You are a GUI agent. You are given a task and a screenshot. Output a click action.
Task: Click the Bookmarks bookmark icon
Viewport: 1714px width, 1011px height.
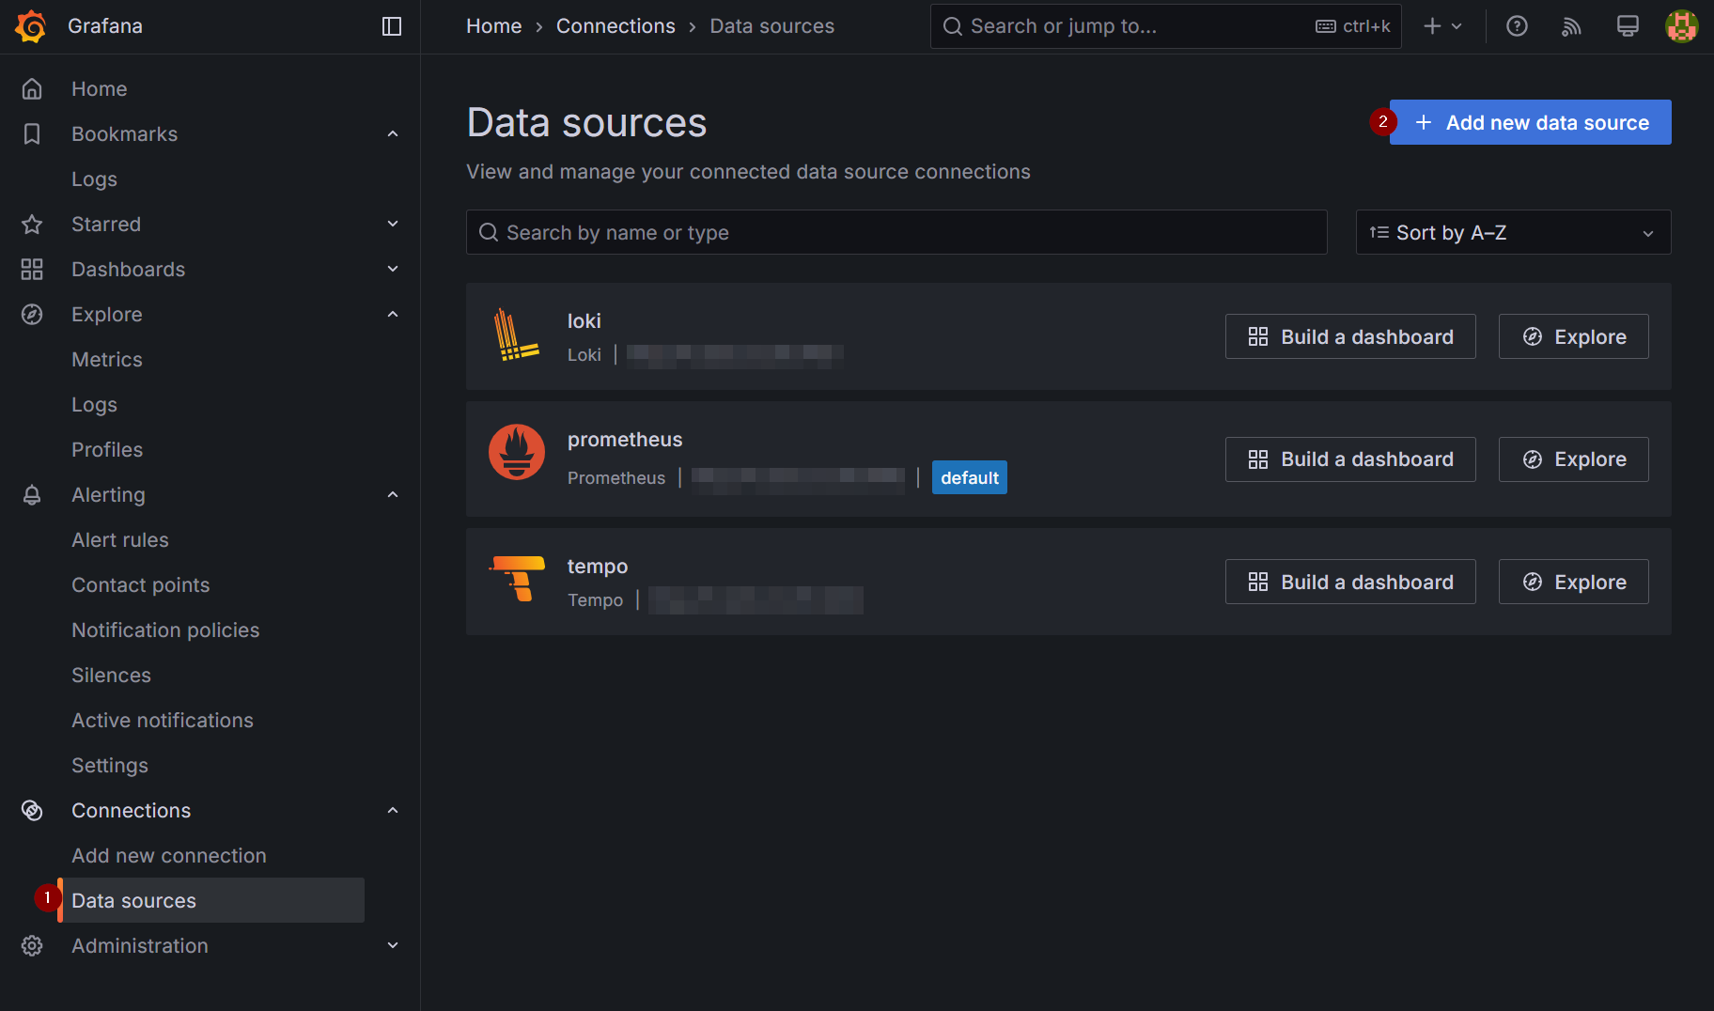point(32,133)
